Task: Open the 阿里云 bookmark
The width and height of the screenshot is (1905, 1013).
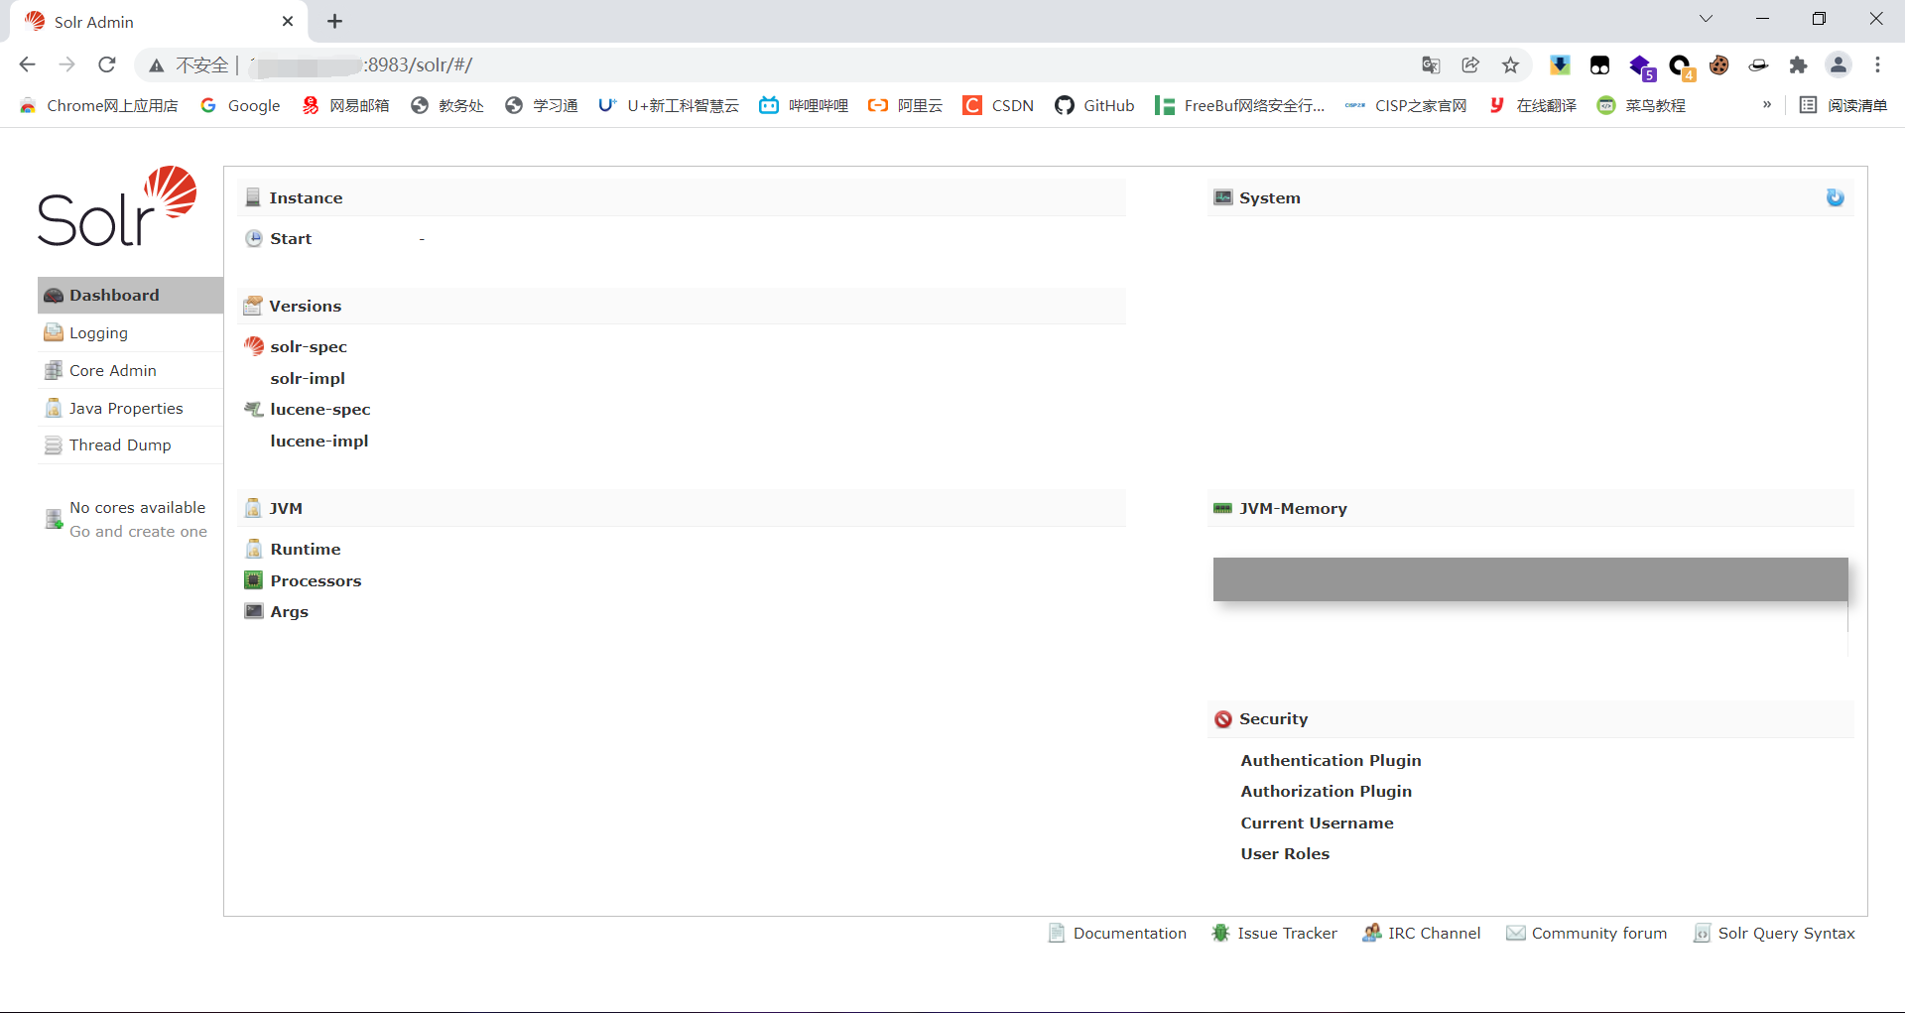Action: click(906, 105)
